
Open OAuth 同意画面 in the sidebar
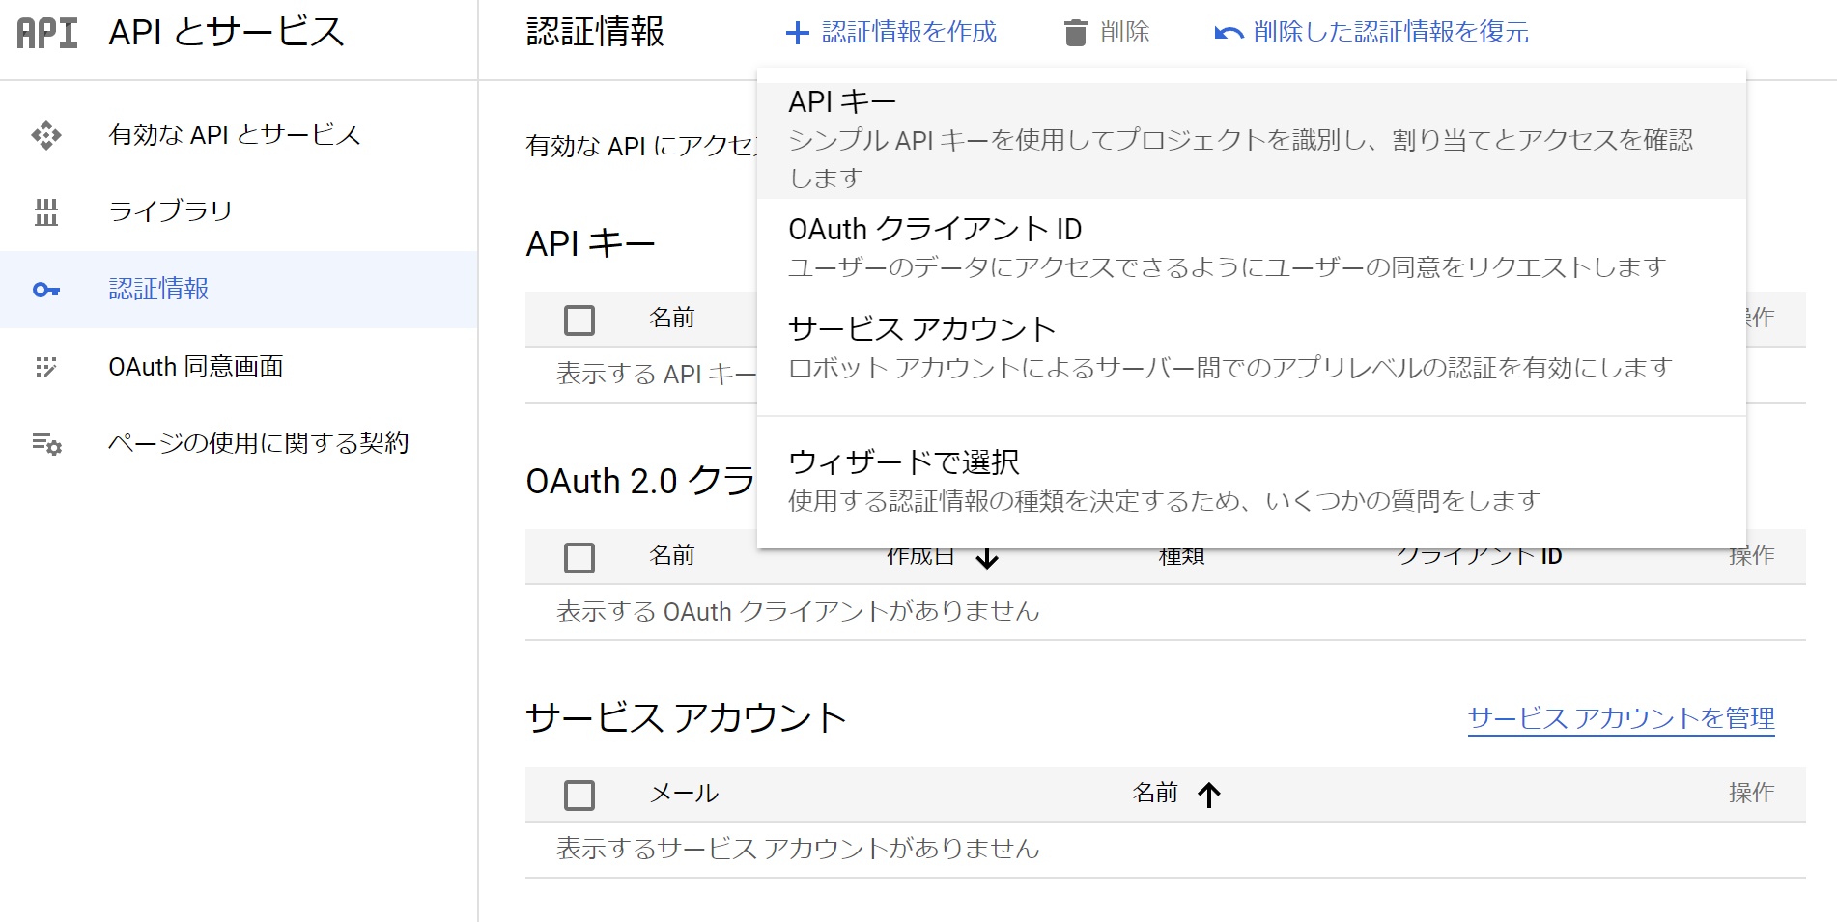239,367
